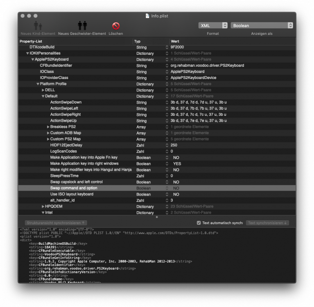Click the type stepper for SleepPressTime row
This screenshot has width=314, height=307.
coord(167,176)
